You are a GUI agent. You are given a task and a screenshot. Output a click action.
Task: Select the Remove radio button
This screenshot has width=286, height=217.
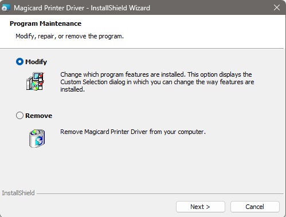click(x=19, y=116)
